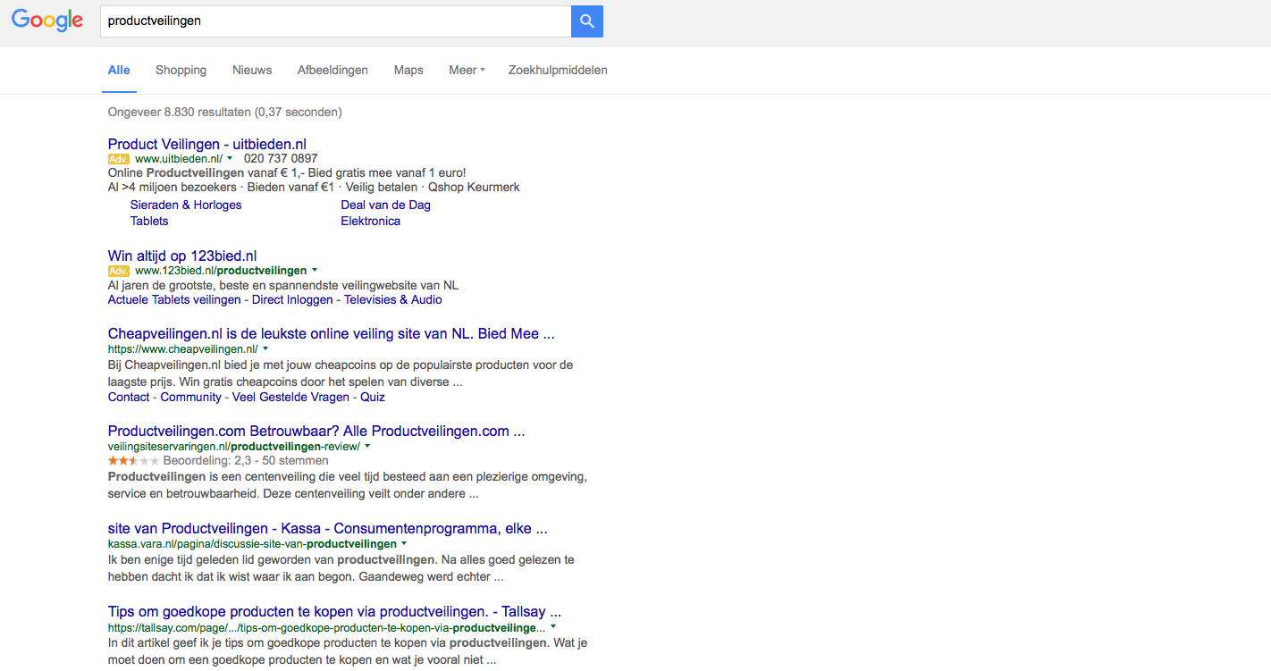Open Productveilingen.com Betrouwbaar? result

coord(316,431)
